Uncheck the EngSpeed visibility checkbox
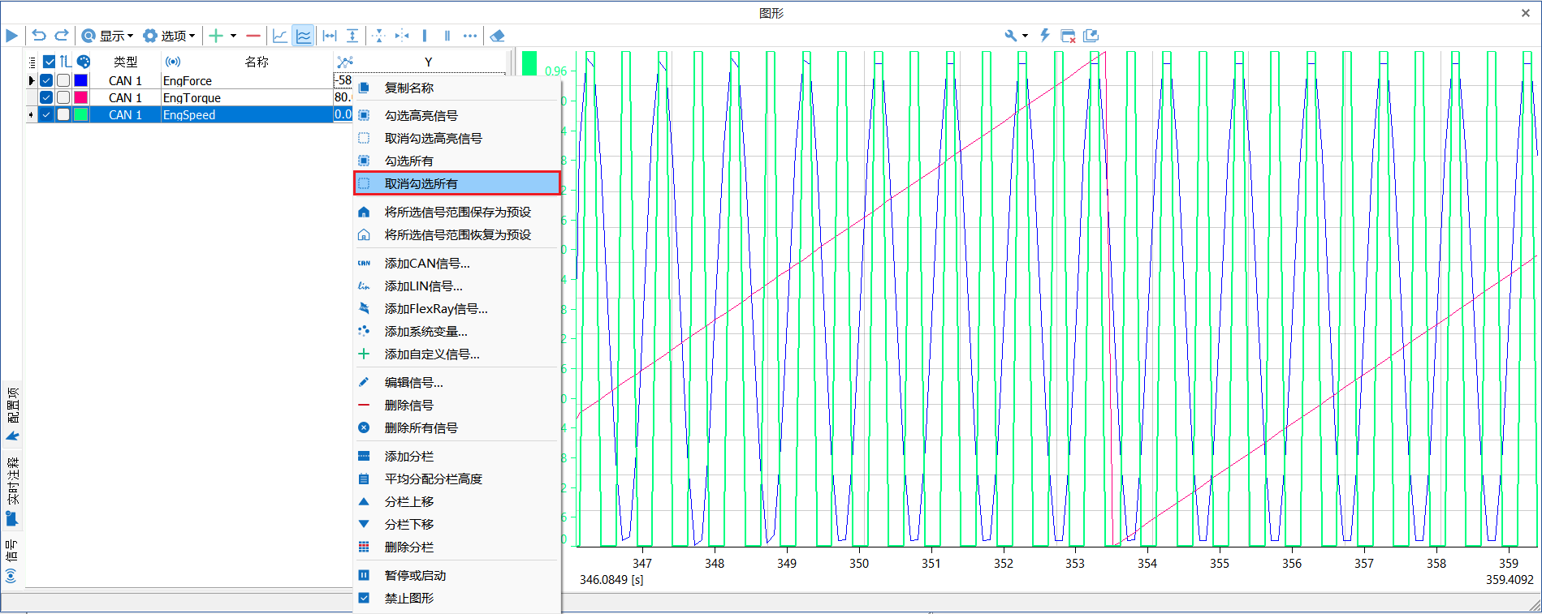The height and width of the screenshot is (614, 1542). point(46,114)
